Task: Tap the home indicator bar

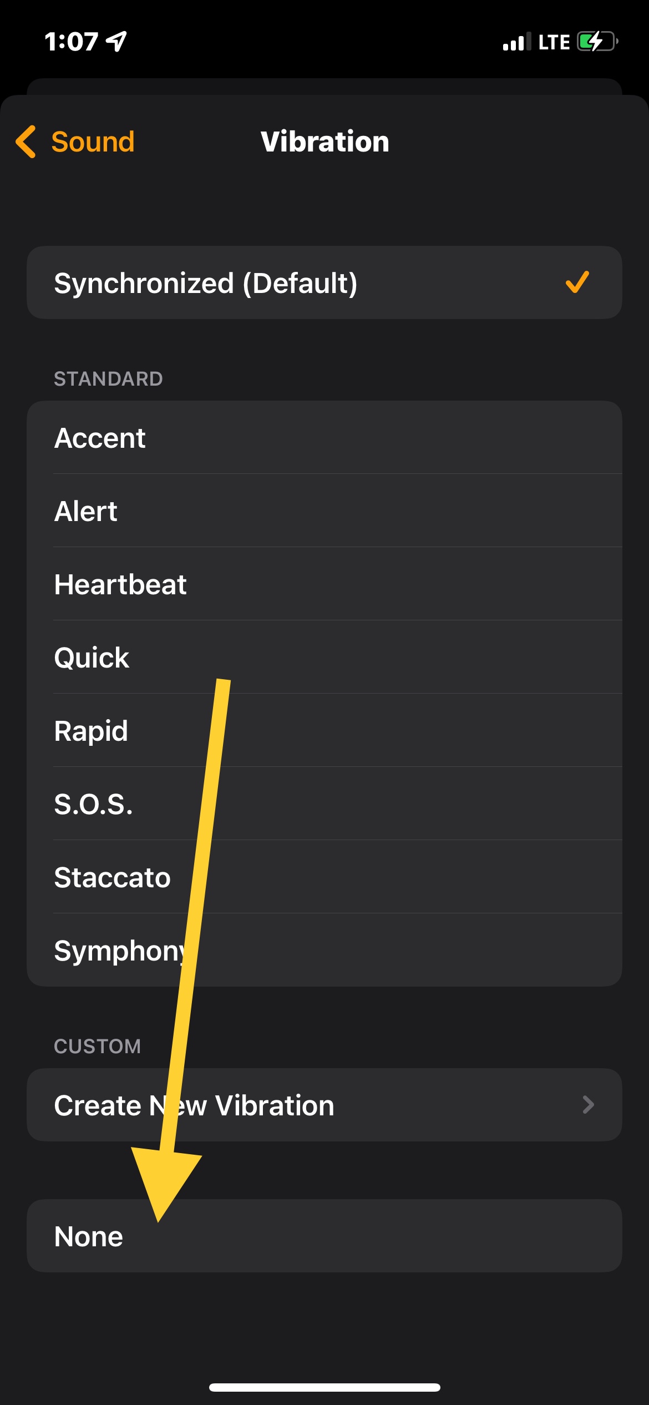Action: pos(324,1387)
